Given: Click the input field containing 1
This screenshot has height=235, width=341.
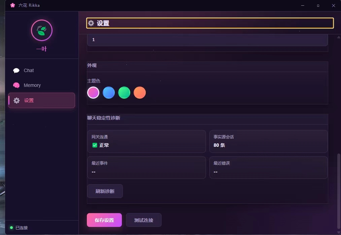Looking at the screenshot, I should click(207, 40).
